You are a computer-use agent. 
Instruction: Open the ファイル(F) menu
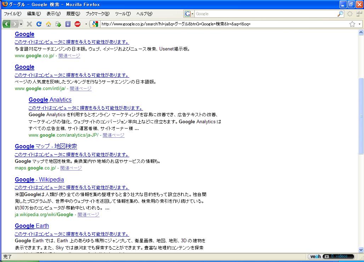point(12,14)
